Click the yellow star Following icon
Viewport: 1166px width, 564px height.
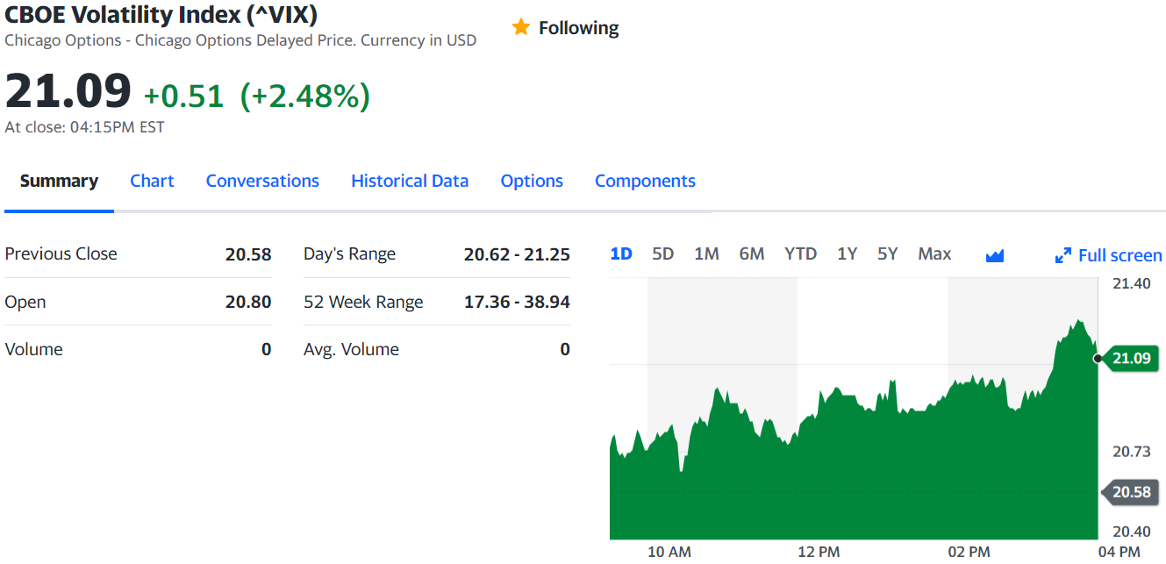521,27
